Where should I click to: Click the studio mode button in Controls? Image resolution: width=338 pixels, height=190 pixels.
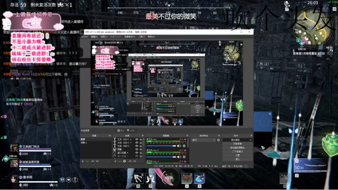237,152
